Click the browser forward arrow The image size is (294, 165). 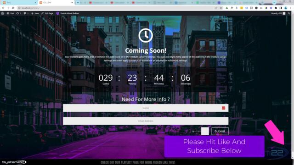(8, 8)
